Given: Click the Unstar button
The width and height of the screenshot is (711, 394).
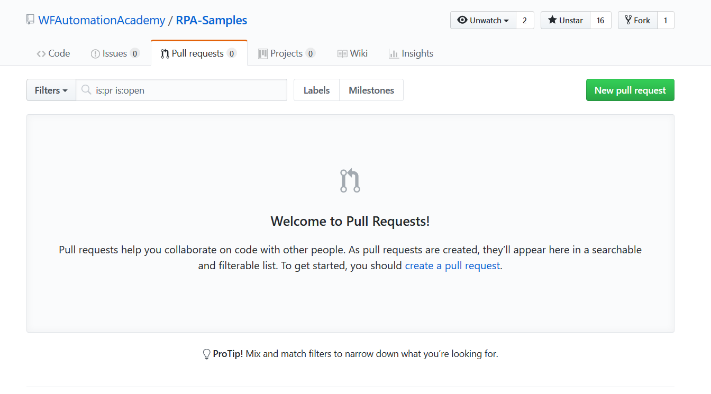Looking at the screenshot, I should pyautogui.click(x=565, y=20).
